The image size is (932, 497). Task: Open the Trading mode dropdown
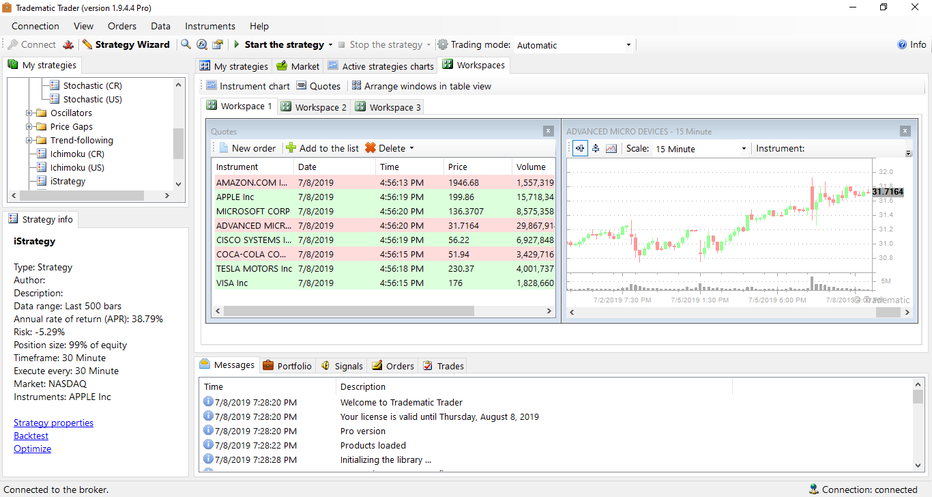coord(628,45)
